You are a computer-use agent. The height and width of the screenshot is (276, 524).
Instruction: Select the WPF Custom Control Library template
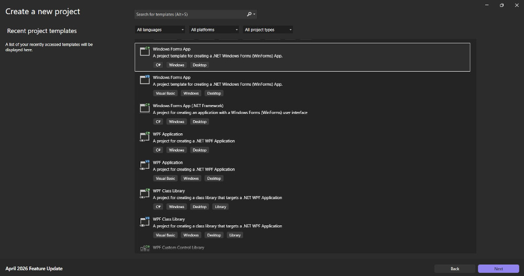point(178,248)
